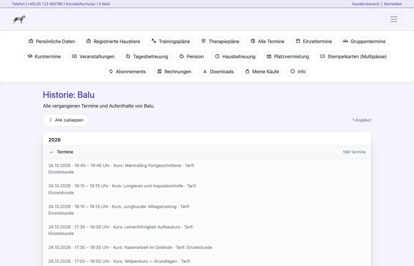
Task: Click the Stempelkarten ticket icon
Action: pyautogui.click(x=323, y=56)
